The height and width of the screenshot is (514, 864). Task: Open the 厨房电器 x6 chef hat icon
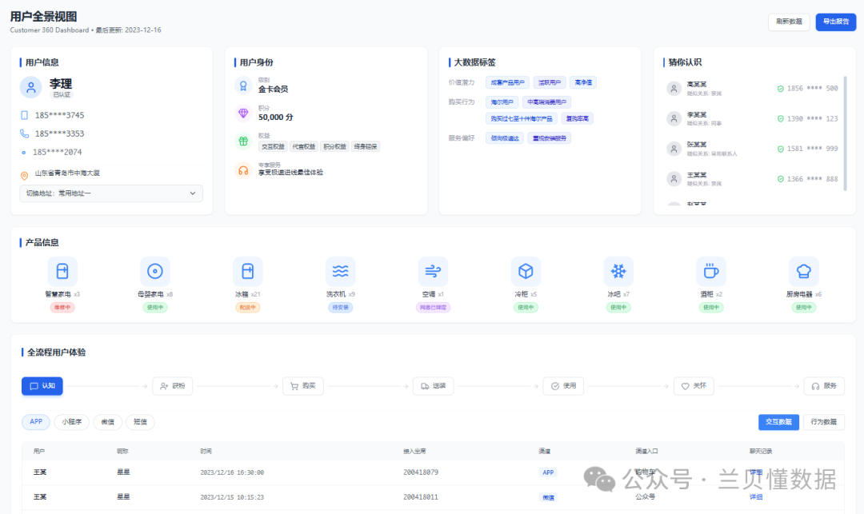point(803,271)
